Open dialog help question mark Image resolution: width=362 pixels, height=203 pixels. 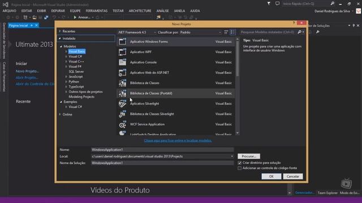click(x=294, y=23)
